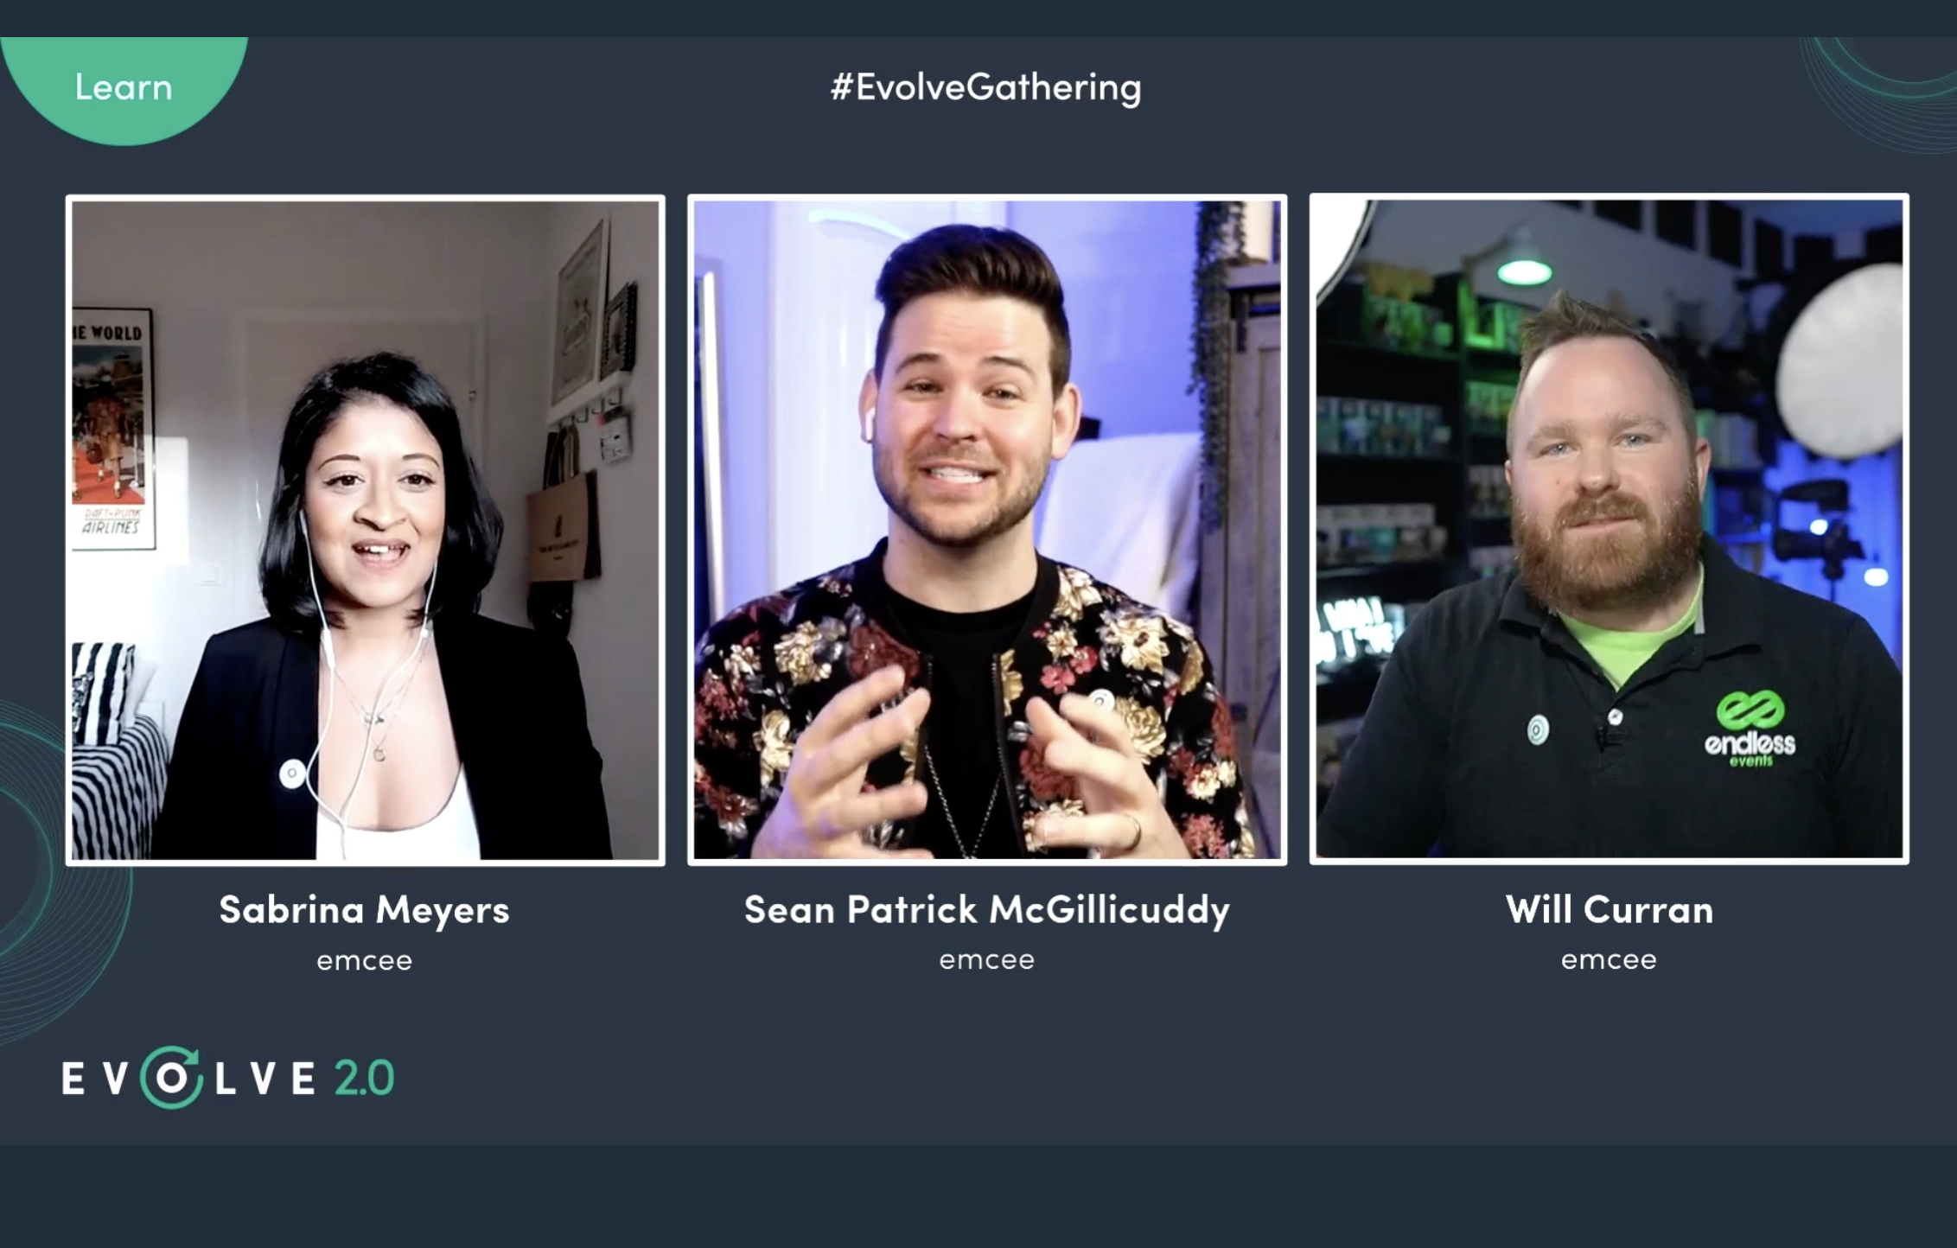Click the emcee label under Will Curran
Image resolution: width=1957 pixels, height=1248 pixels.
1609,960
